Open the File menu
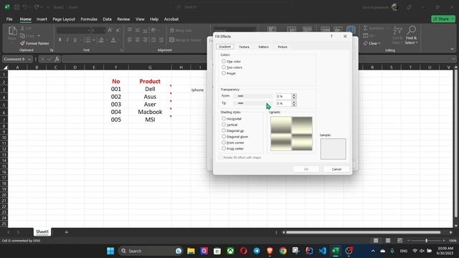459x258 pixels. tap(9, 19)
